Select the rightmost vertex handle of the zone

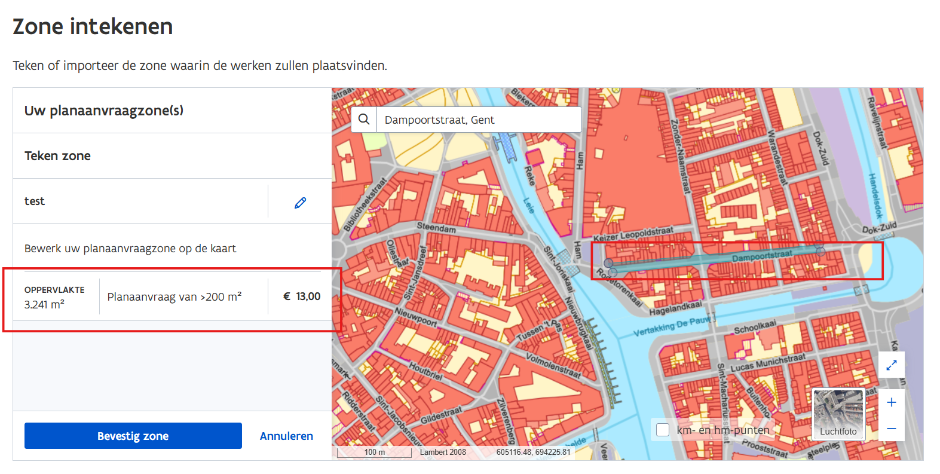820,252
